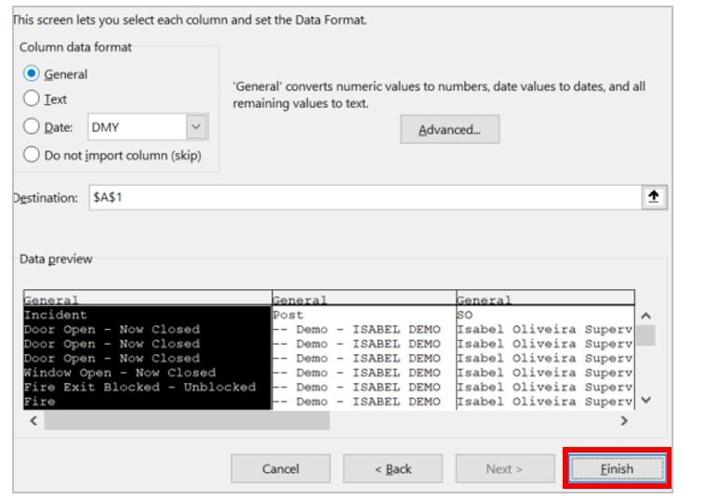
Task: Choose the Date column format radio
Action: 31,126
